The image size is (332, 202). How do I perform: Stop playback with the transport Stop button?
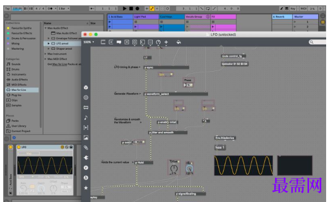click(x=131, y=9)
